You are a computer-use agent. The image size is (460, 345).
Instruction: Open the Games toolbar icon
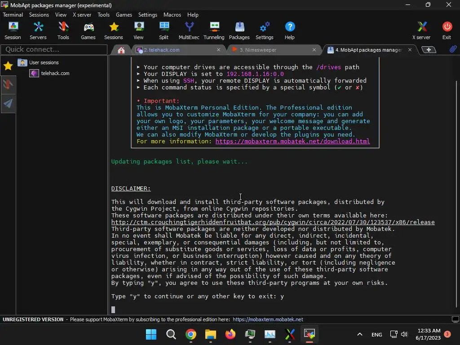88,31
